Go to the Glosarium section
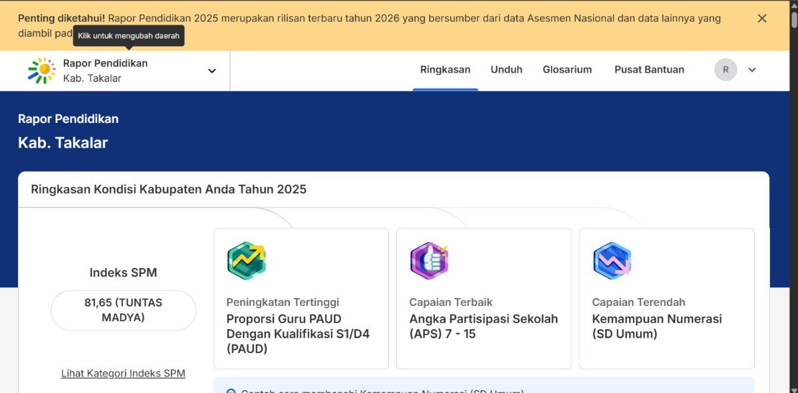Viewport: 798px width, 393px height. 567,69
